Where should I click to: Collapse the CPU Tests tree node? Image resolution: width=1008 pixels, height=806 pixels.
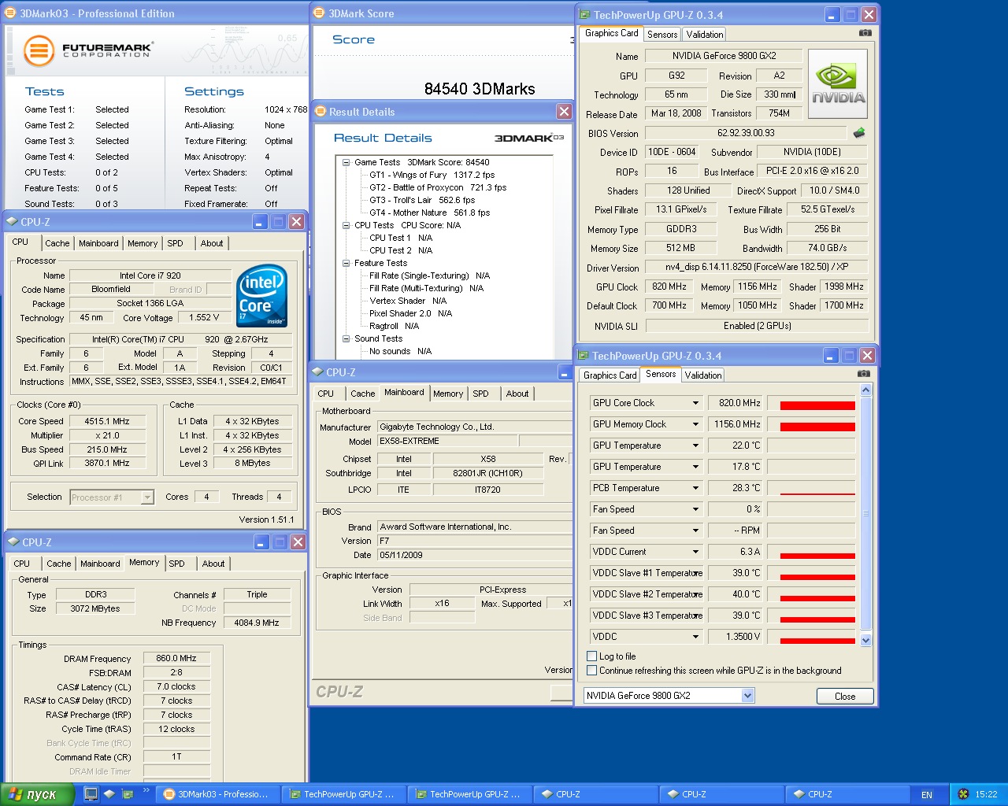[346, 225]
